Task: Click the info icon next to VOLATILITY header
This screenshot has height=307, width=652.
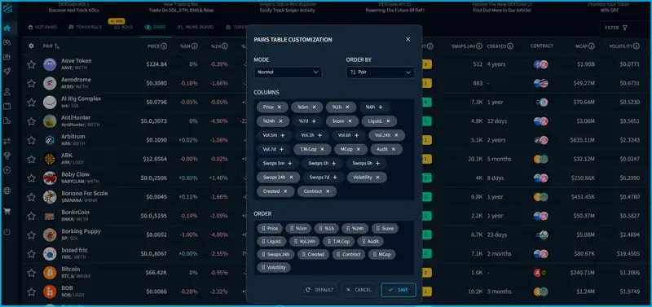Action: click(637, 46)
